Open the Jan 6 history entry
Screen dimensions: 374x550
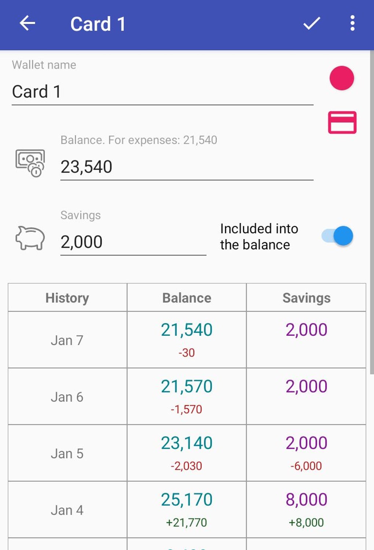[x=67, y=397]
